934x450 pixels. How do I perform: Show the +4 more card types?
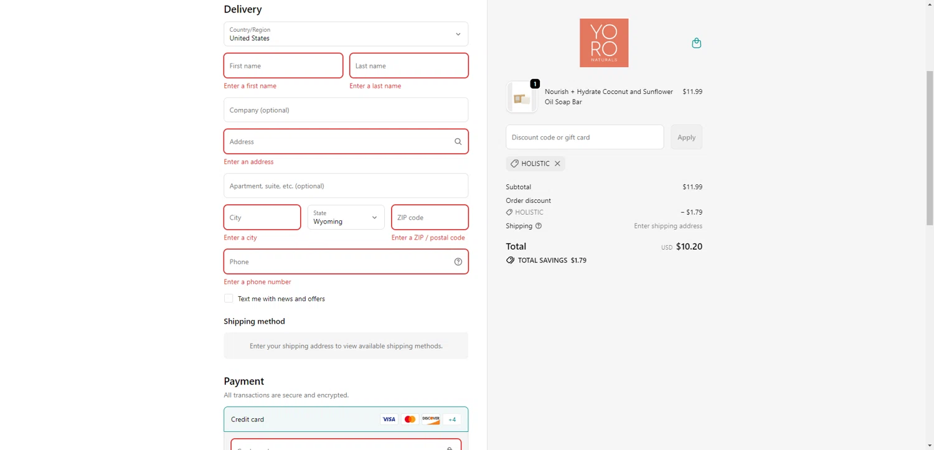pos(452,420)
